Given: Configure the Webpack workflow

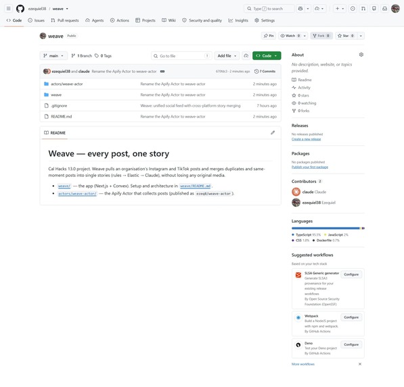Looking at the screenshot, I should click(x=351, y=317).
